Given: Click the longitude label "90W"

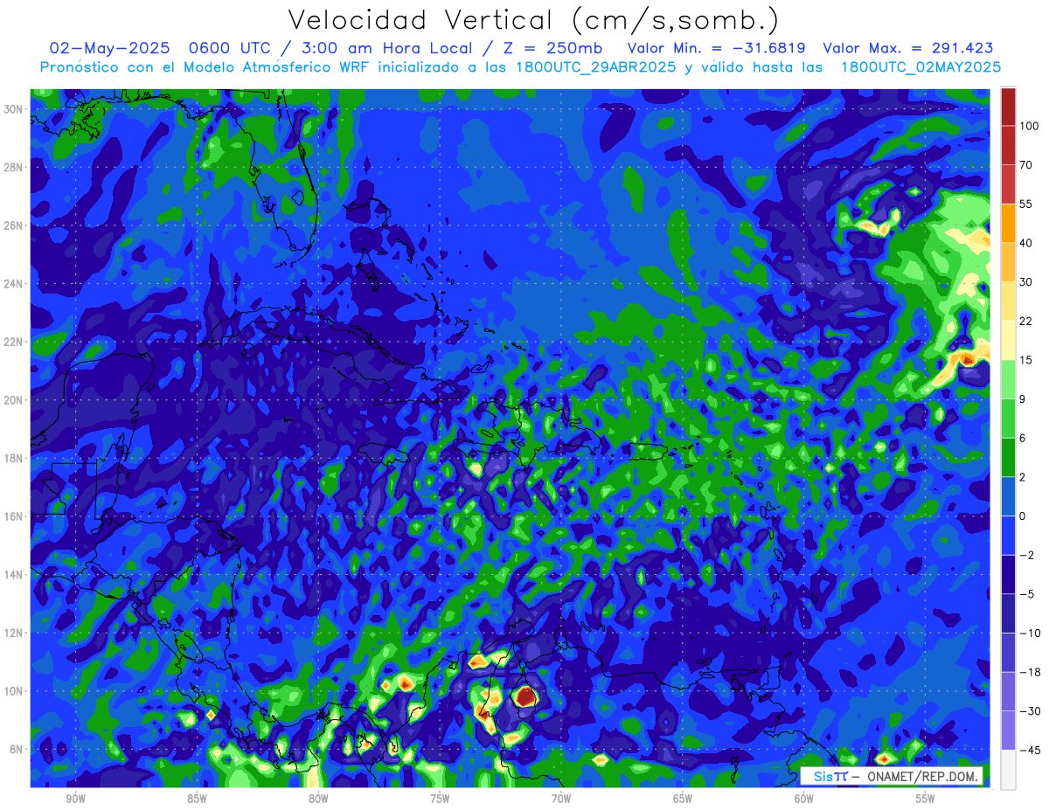Looking at the screenshot, I should click(x=75, y=799).
